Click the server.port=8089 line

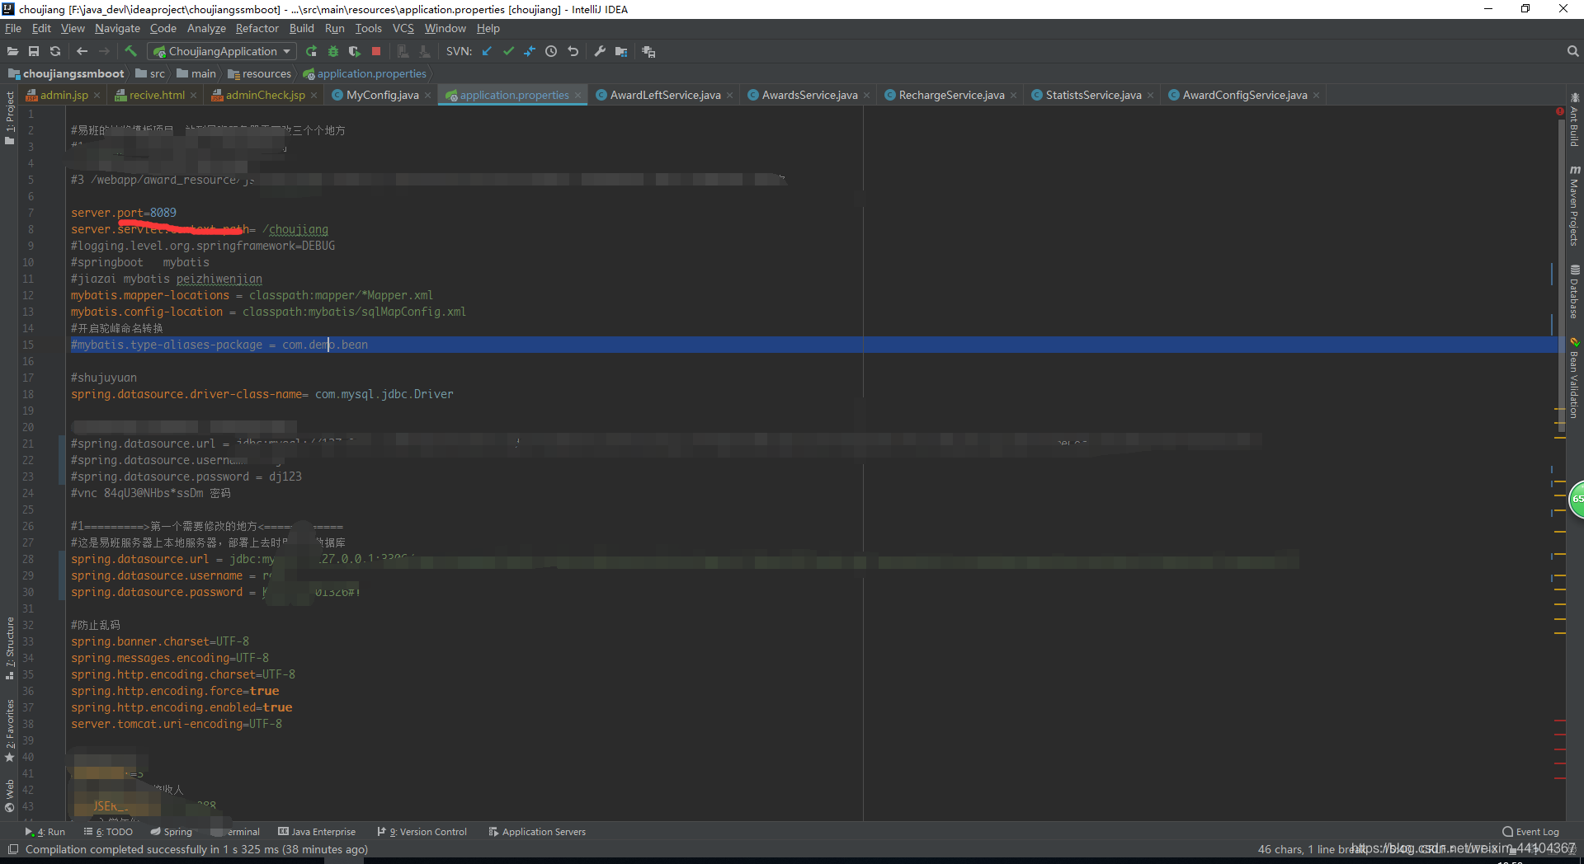[x=124, y=213]
